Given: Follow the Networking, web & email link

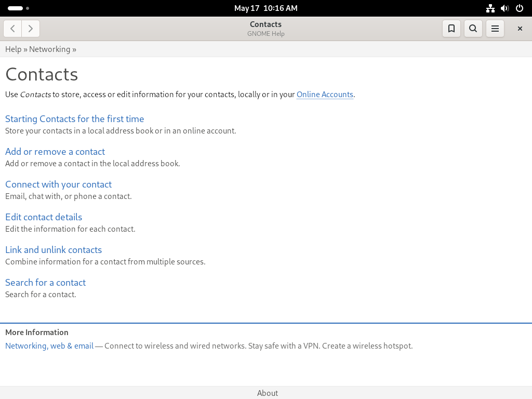Looking at the screenshot, I should coord(49,345).
